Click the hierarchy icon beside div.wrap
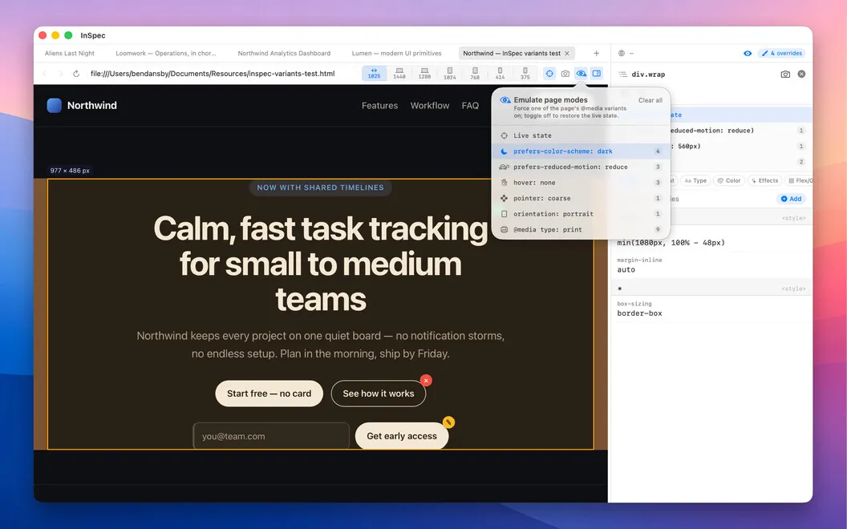Screen dimensions: 847x529 623,74
